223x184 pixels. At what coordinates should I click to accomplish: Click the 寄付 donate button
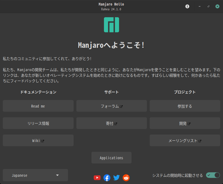tap(112, 123)
